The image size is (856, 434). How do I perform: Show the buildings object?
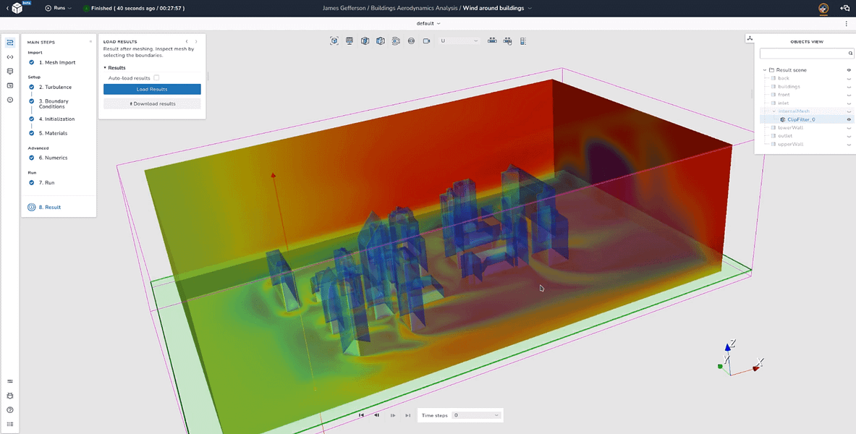[x=849, y=87]
